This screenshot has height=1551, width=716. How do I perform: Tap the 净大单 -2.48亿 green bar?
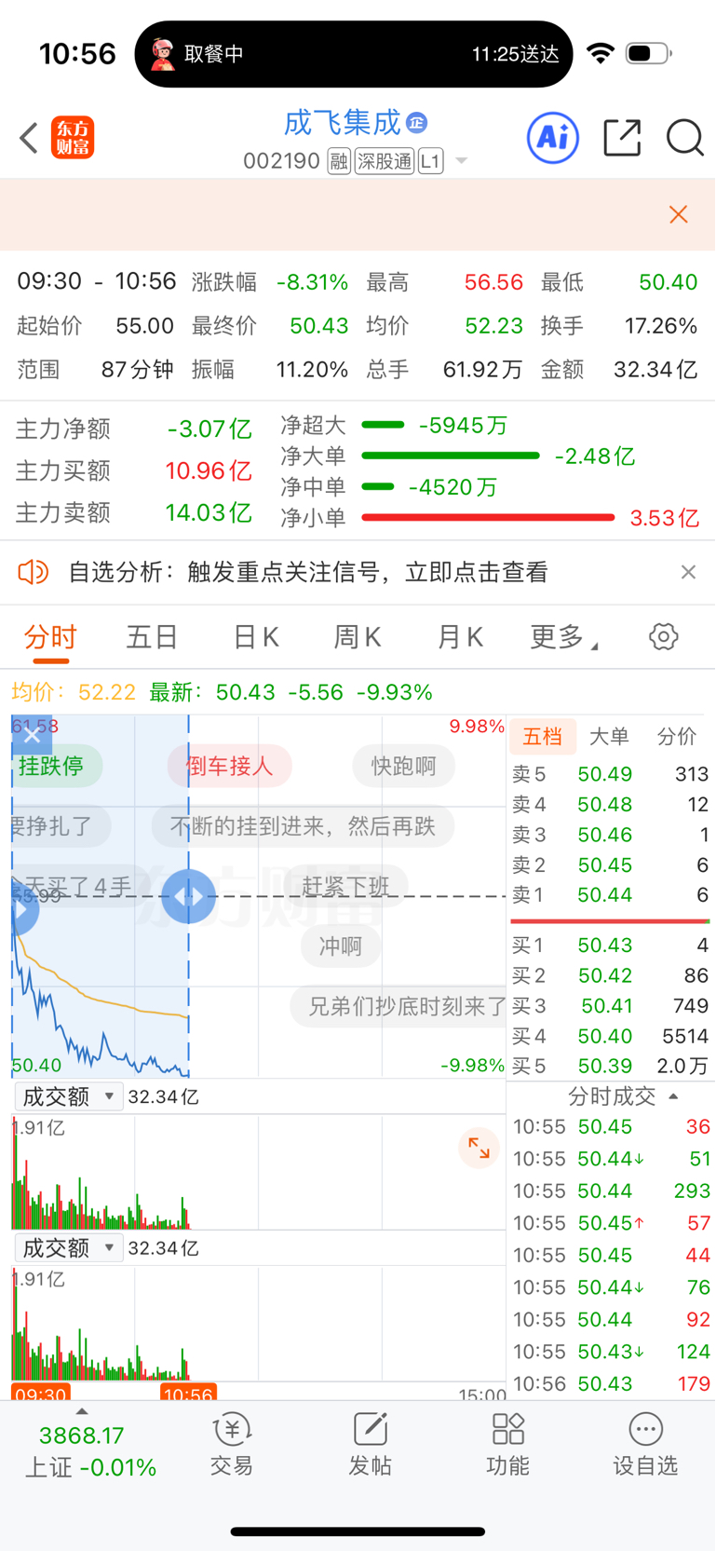(x=451, y=456)
